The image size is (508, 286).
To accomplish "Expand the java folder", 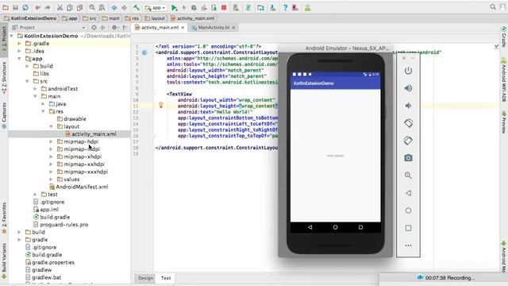I will pos(43,104).
